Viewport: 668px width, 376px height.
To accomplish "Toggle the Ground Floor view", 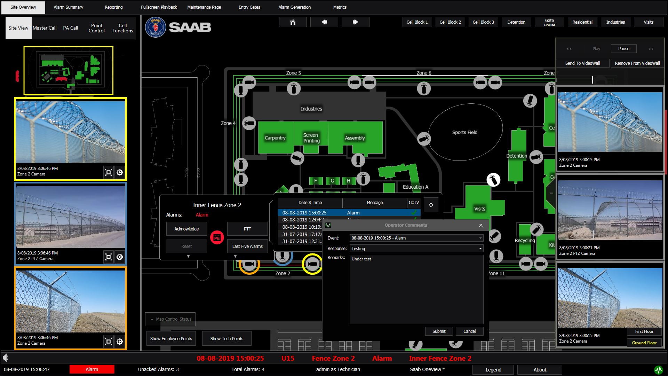I will 644,343.
